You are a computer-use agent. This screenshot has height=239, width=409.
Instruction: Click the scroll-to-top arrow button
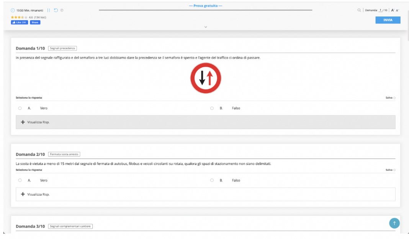(394, 223)
